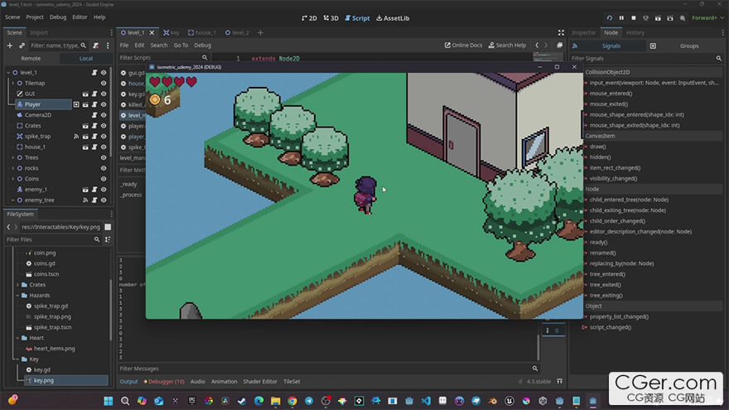Open the movie maker mode icon

pyautogui.click(x=682, y=18)
